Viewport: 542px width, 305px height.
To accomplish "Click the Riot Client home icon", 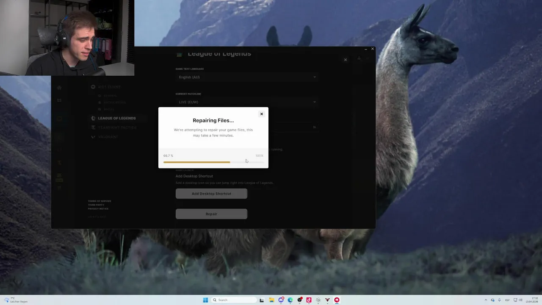I will pyautogui.click(x=59, y=87).
